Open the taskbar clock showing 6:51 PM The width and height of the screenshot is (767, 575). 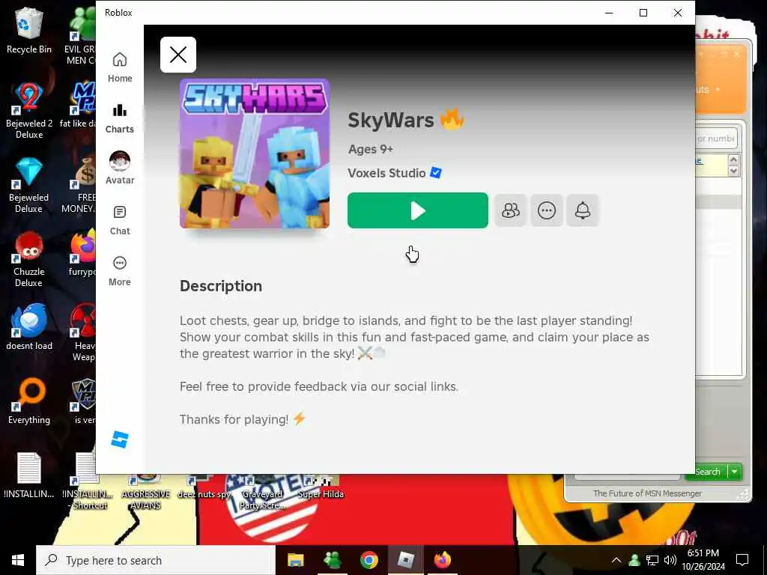pyautogui.click(x=703, y=560)
